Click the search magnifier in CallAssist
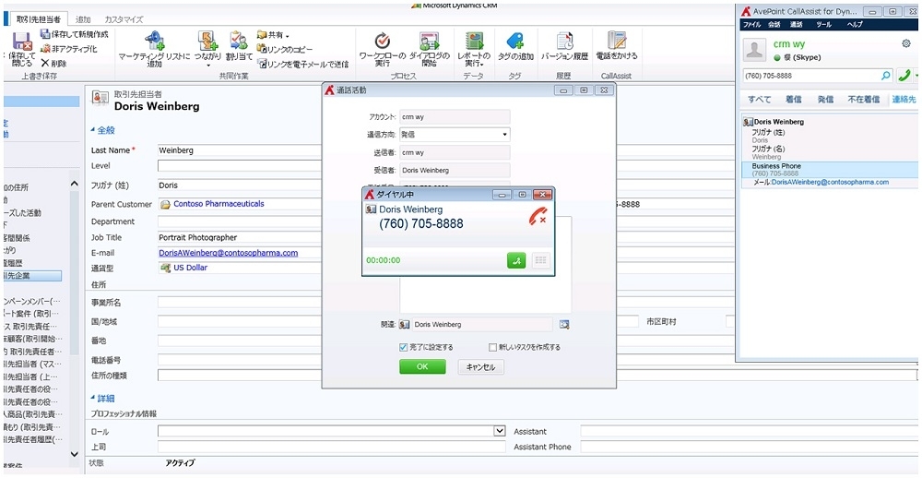 (885, 76)
